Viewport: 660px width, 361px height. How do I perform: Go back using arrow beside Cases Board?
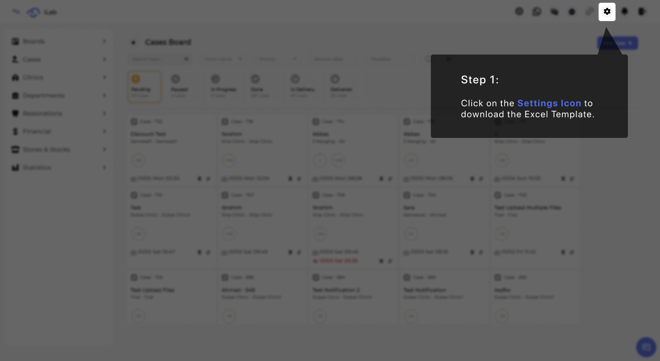(x=133, y=42)
